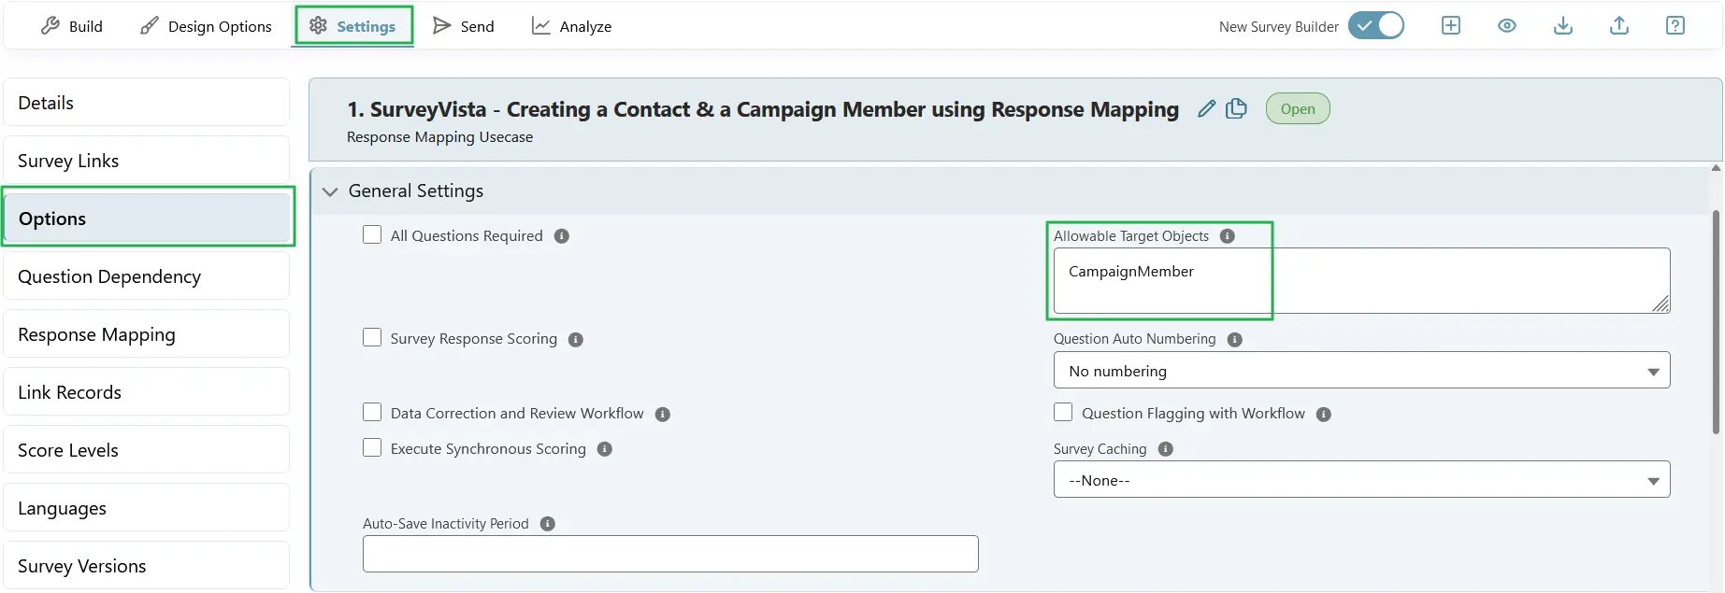The image size is (1725, 593).
Task: Select the Settings tab
Action: [x=352, y=26]
